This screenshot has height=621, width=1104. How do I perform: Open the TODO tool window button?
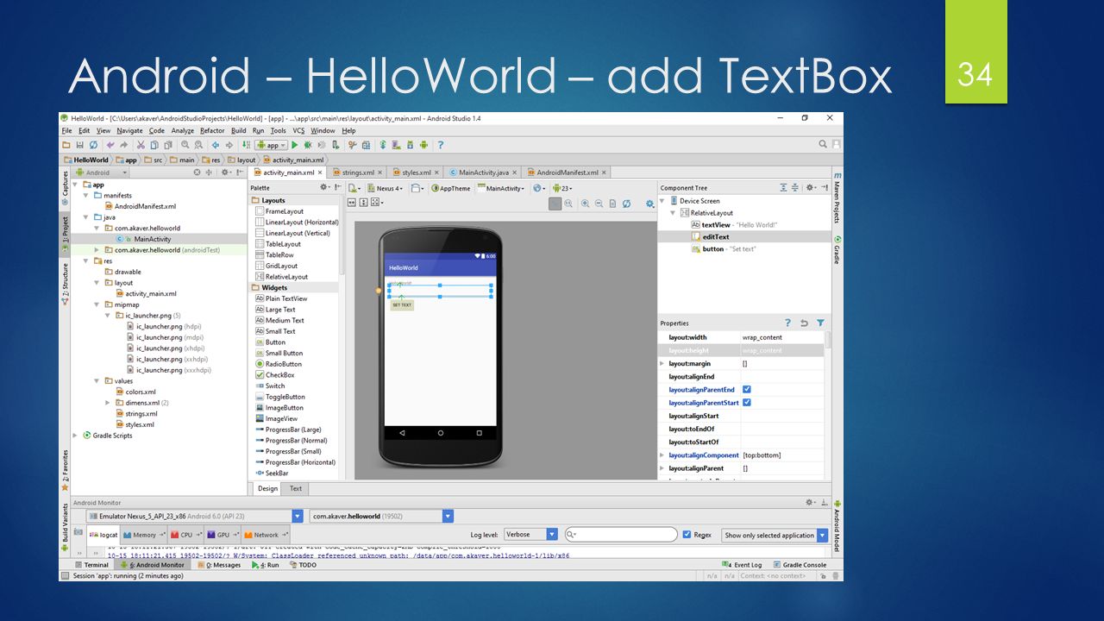pos(303,565)
